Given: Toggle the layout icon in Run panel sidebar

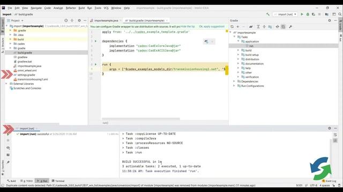Looking at the screenshot, I should pyautogui.click(x=8, y=155).
